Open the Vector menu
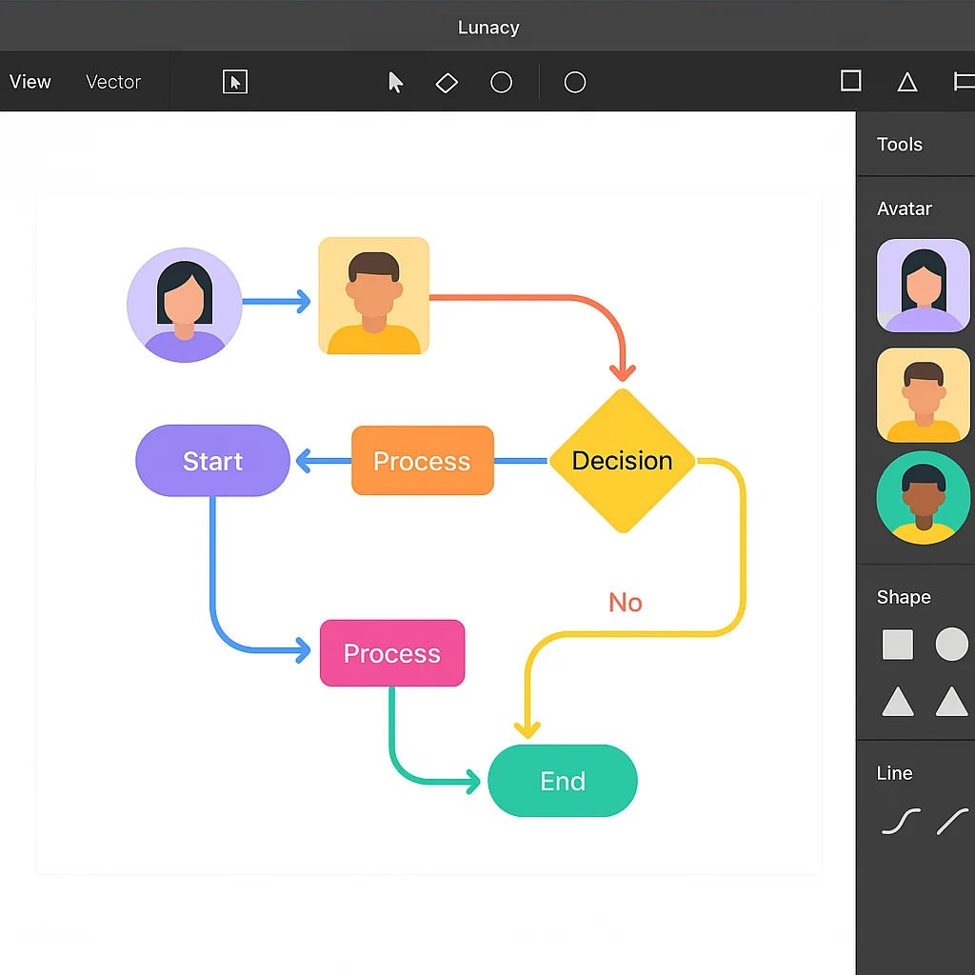This screenshot has width=975, height=975. 113,82
